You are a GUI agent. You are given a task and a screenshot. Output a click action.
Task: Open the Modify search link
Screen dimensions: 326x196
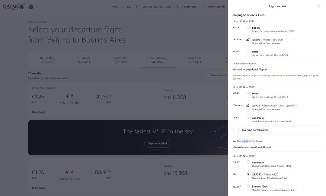click(216, 7)
